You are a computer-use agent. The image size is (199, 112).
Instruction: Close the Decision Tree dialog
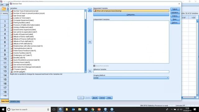179,4
